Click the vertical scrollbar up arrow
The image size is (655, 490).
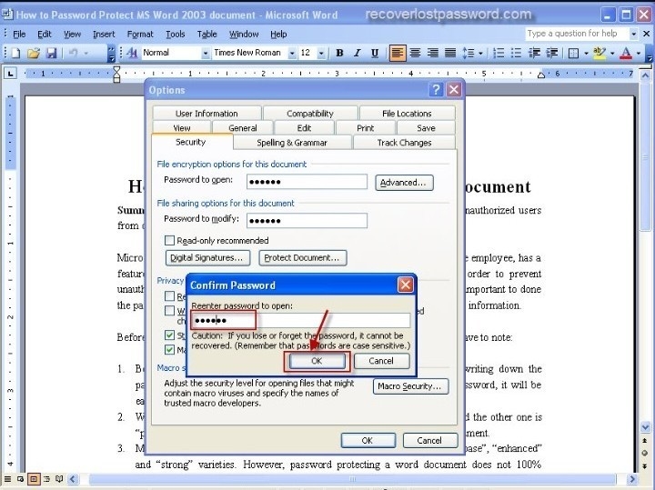[x=645, y=76]
